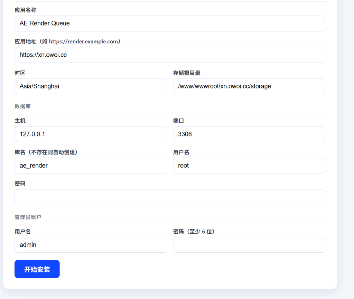354x299 pixels.
Task: Click the 应用地址 label with example URL
Action: pyautogui.click(x=68, y=41)
